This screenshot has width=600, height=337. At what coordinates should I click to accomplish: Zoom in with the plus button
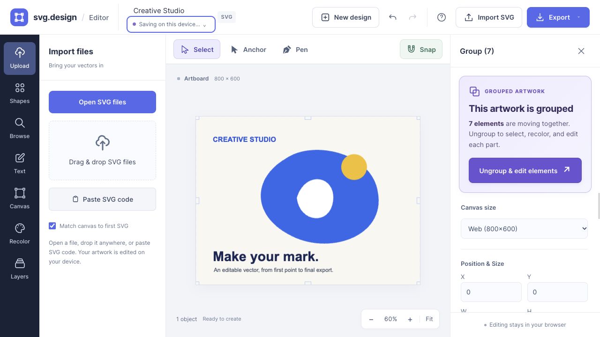410,319
